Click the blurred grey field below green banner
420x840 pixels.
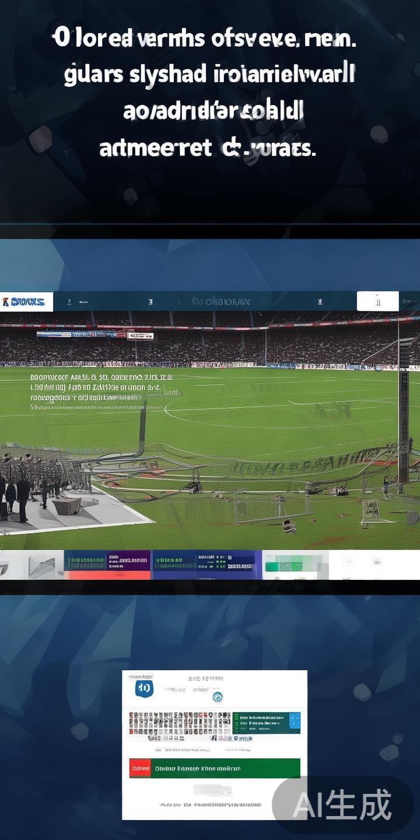click(213, 790)
